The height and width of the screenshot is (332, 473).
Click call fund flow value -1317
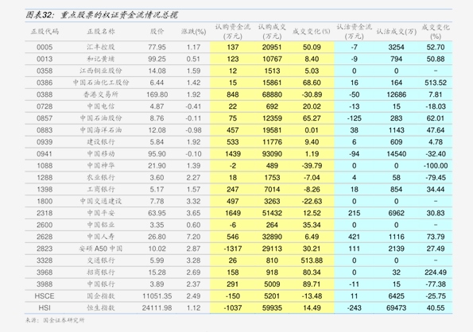tap(233, 249)
